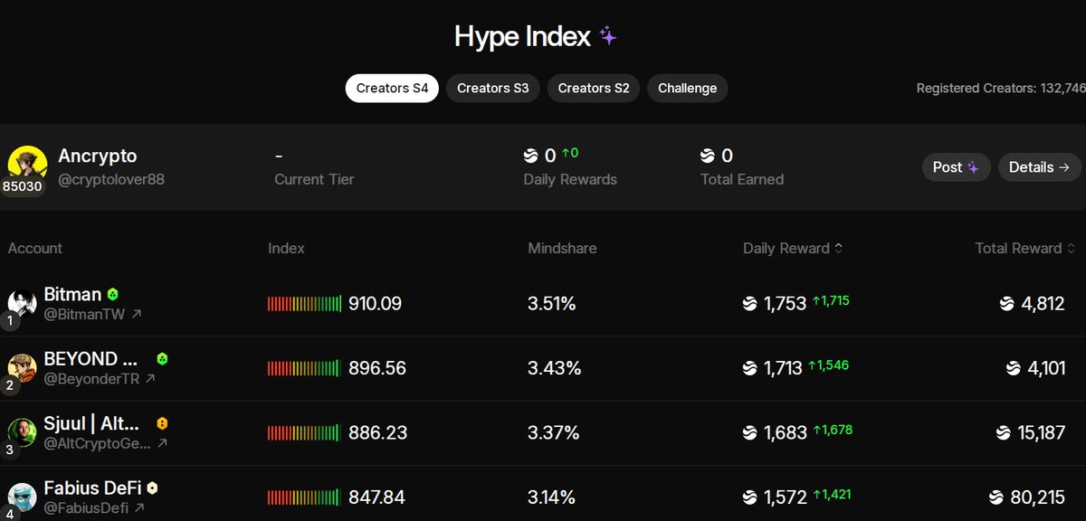Click the Index column header
The height and width of the screenshot is (521, 1086).
click(x=287, y=248)
